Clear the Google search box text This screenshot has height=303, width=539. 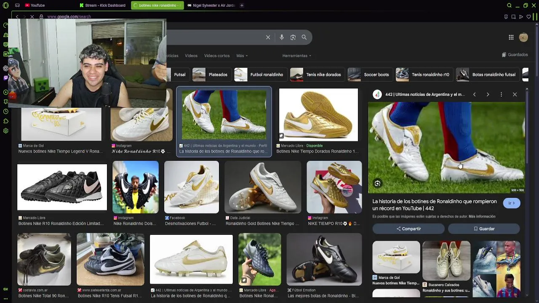point(268,37)
